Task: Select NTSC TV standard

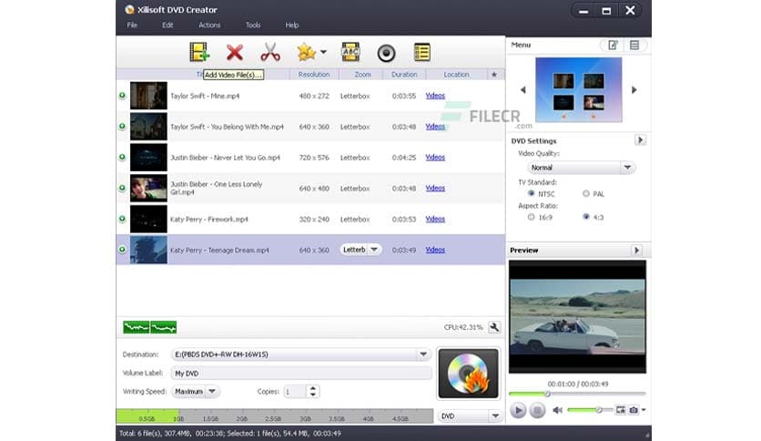Action: [x=532, y=193]
